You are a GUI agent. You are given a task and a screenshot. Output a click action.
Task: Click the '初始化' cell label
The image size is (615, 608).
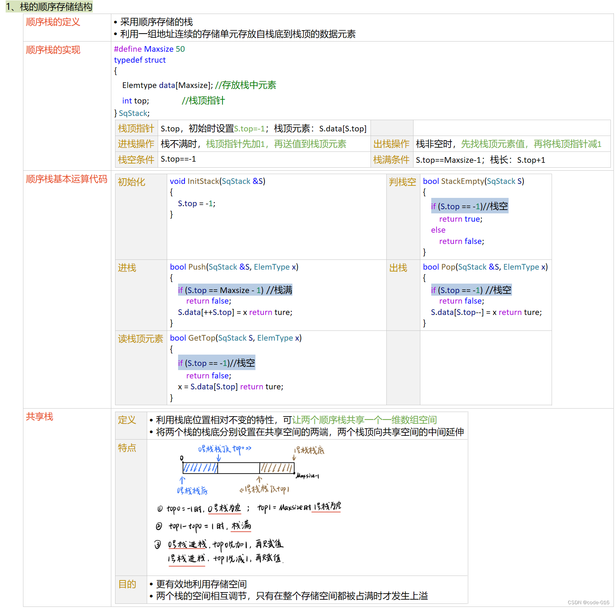[132, 182]
